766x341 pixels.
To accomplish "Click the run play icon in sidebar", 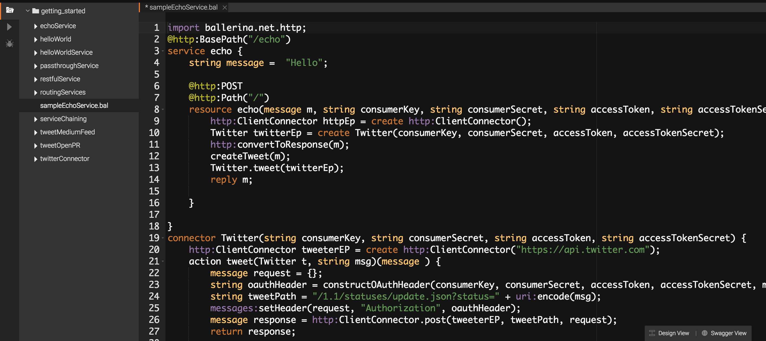I will pyautogui.click(x=9, y=27).
